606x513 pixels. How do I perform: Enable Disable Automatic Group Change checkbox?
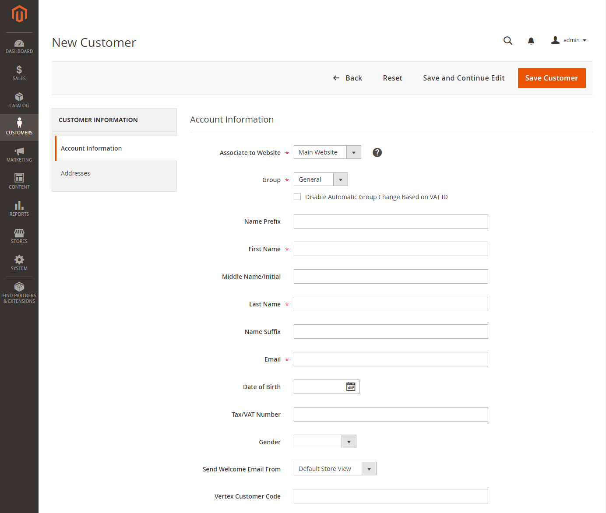coord(297,197)
